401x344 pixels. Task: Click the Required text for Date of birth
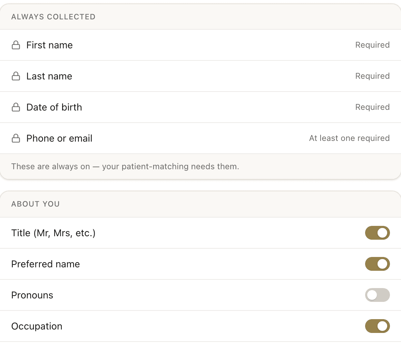point(372,107)
